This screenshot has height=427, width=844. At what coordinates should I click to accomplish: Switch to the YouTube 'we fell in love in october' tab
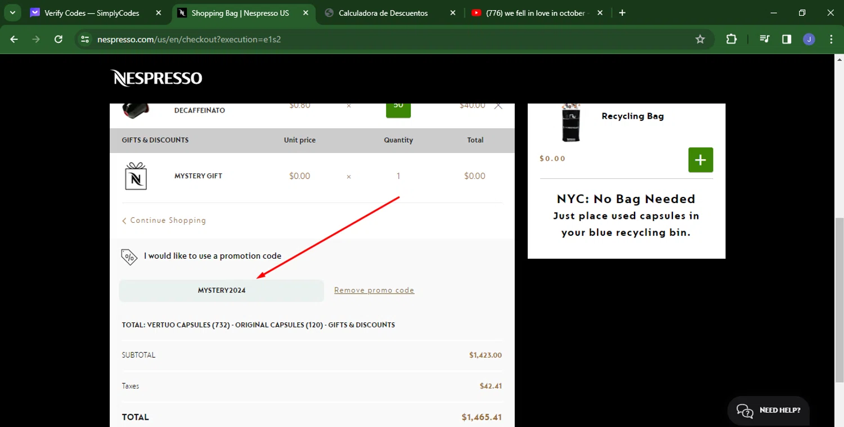[x=529, y=13]
